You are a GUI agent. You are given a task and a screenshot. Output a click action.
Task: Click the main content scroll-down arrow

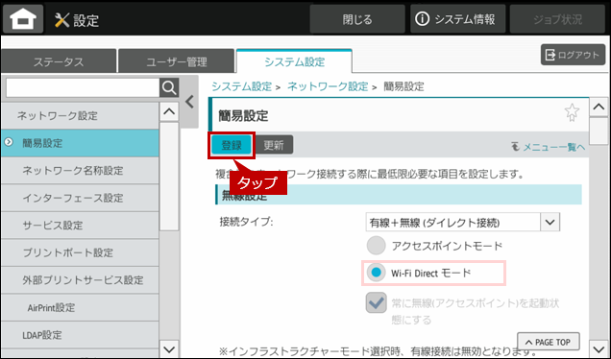[599, 348]
